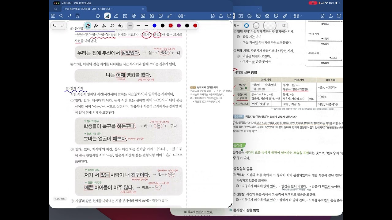The image size is (392, 220).
Task: Open the AI sparkle tool in front window
Action: click(x=70, y=16)
